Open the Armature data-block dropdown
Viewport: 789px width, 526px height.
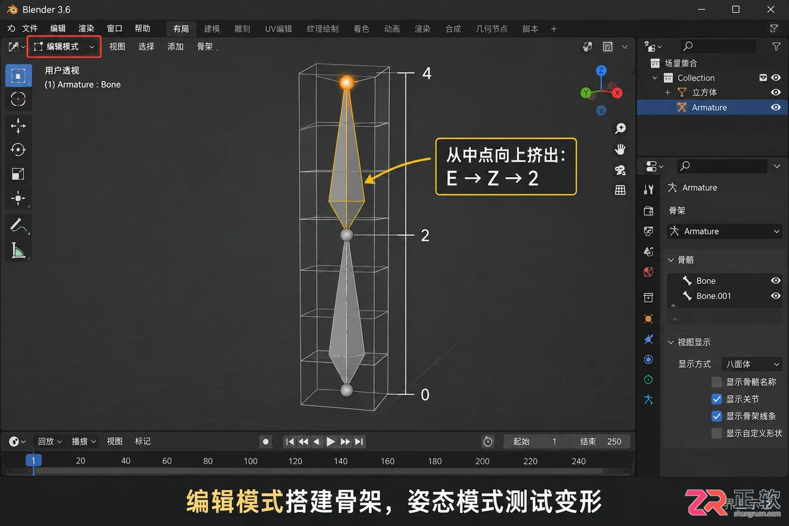[x=725, y=231]
